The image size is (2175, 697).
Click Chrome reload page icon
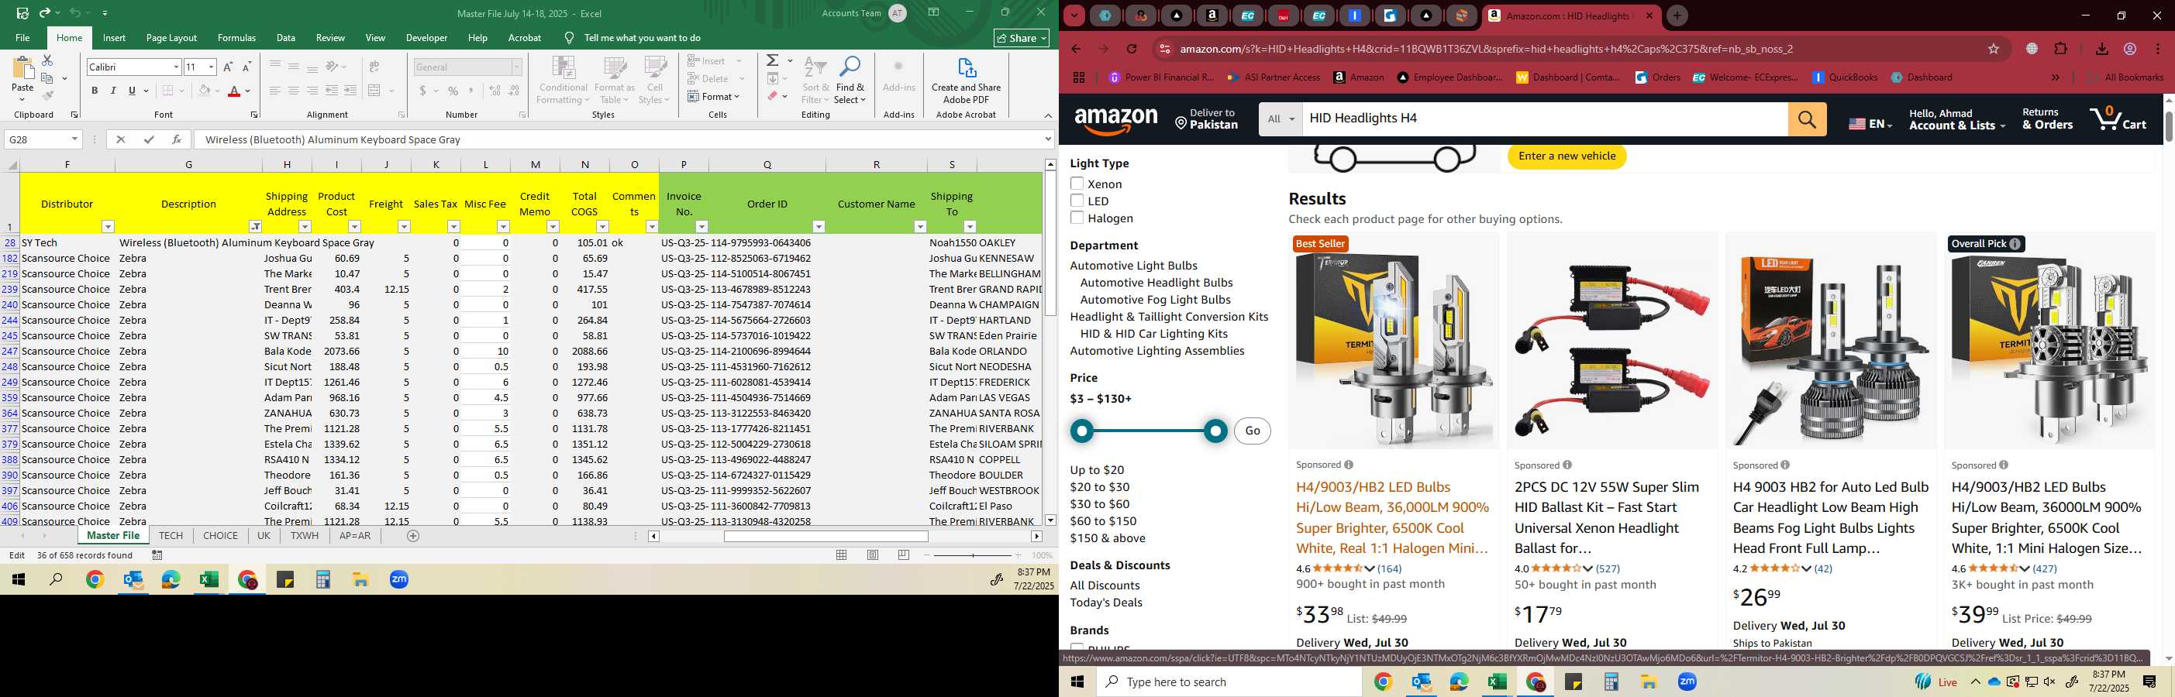coord(1132,49)
